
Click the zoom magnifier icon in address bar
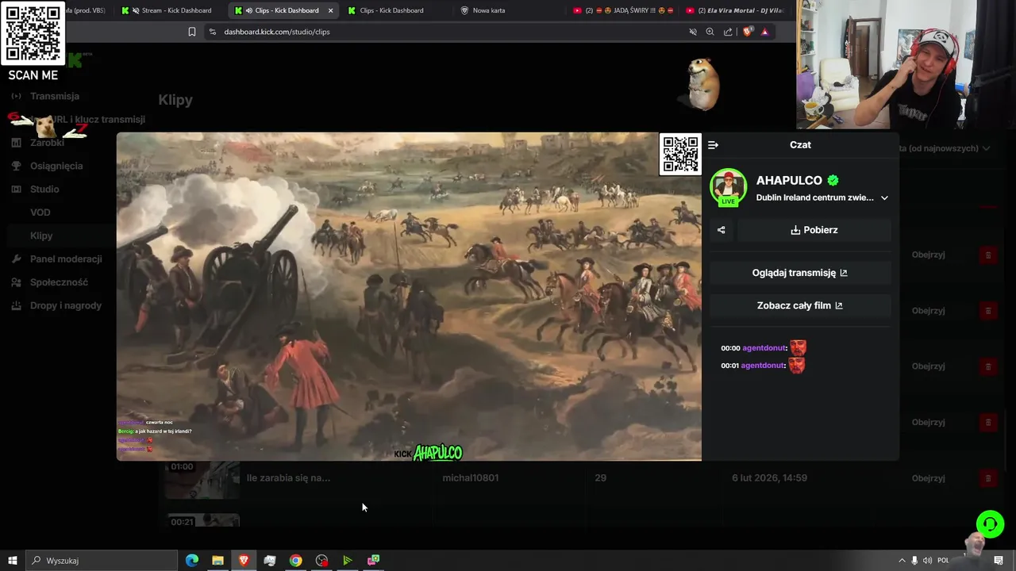click(x=710, y=32)
